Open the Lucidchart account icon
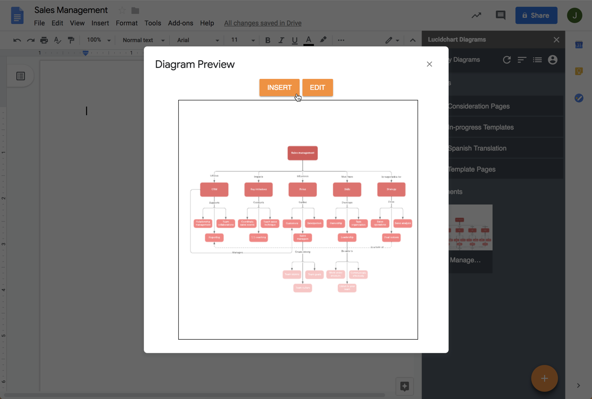 coord(553,60)
